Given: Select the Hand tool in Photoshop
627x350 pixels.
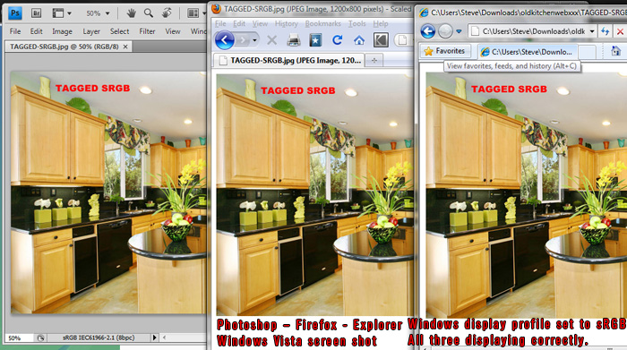Looking at the screenshot, I should click(x=131, y=13).
